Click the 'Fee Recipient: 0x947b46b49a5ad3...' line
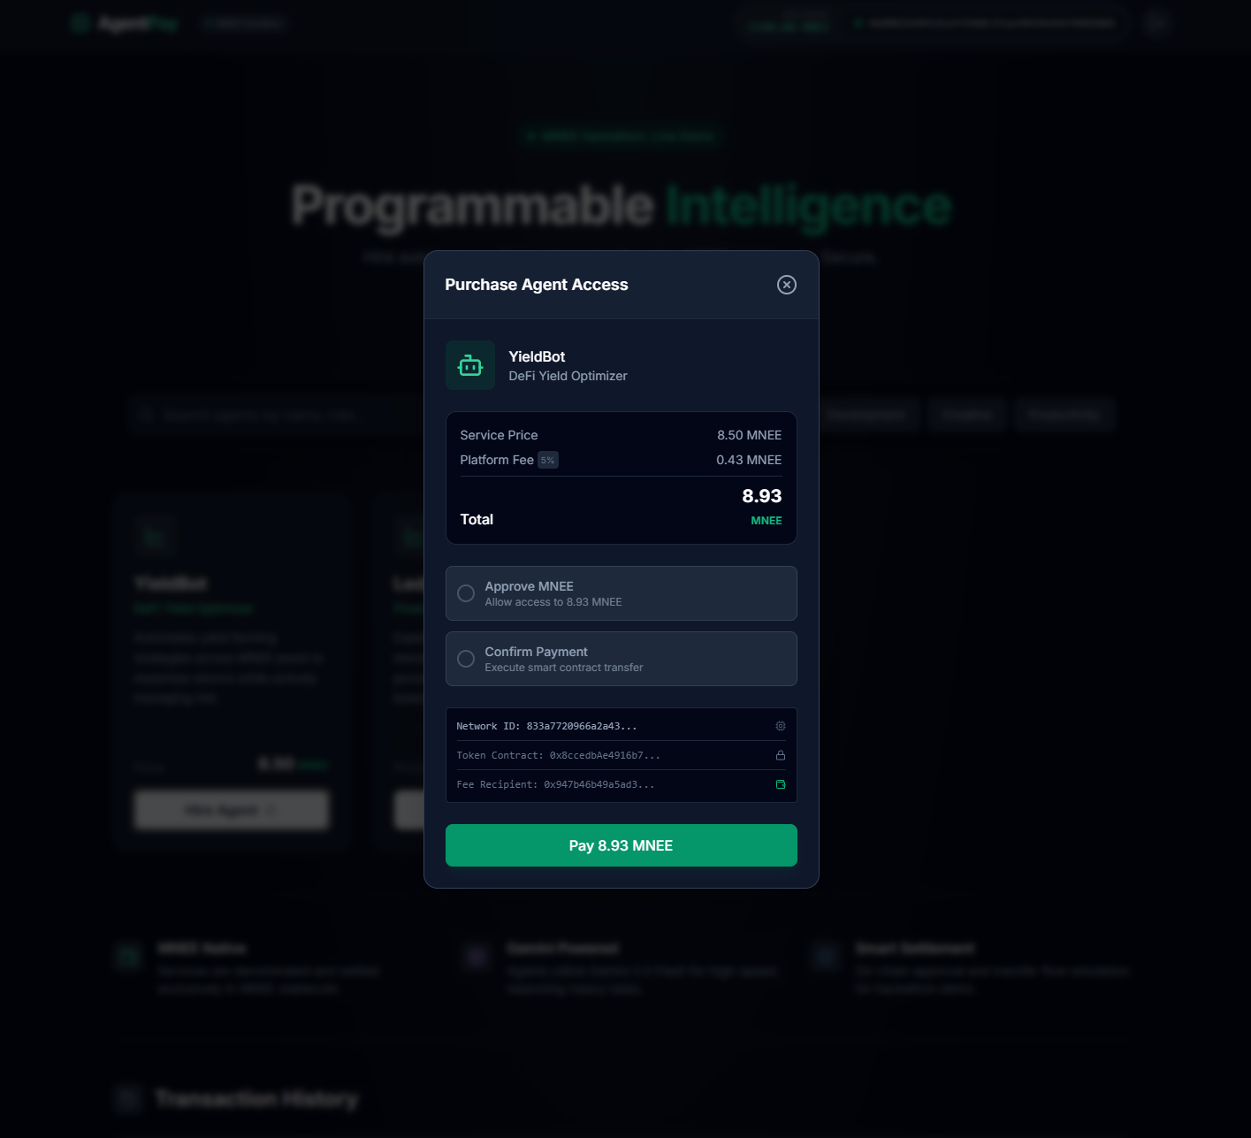This screenshot has height=1138, width=1251. [x=555, y=784]
